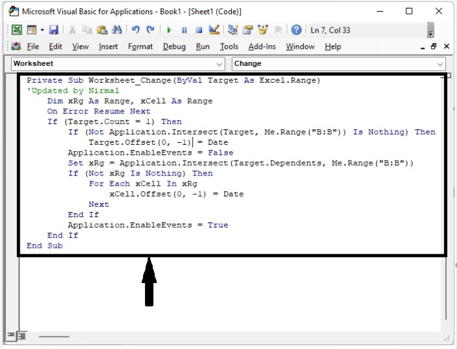Click the 'For Each xCell In xRg' line

tap(143, 183)
